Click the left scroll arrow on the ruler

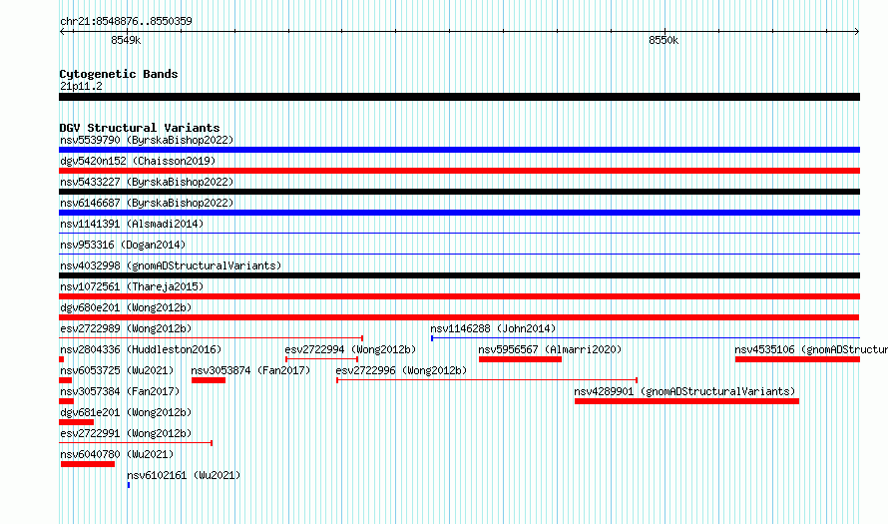[62, 32]
